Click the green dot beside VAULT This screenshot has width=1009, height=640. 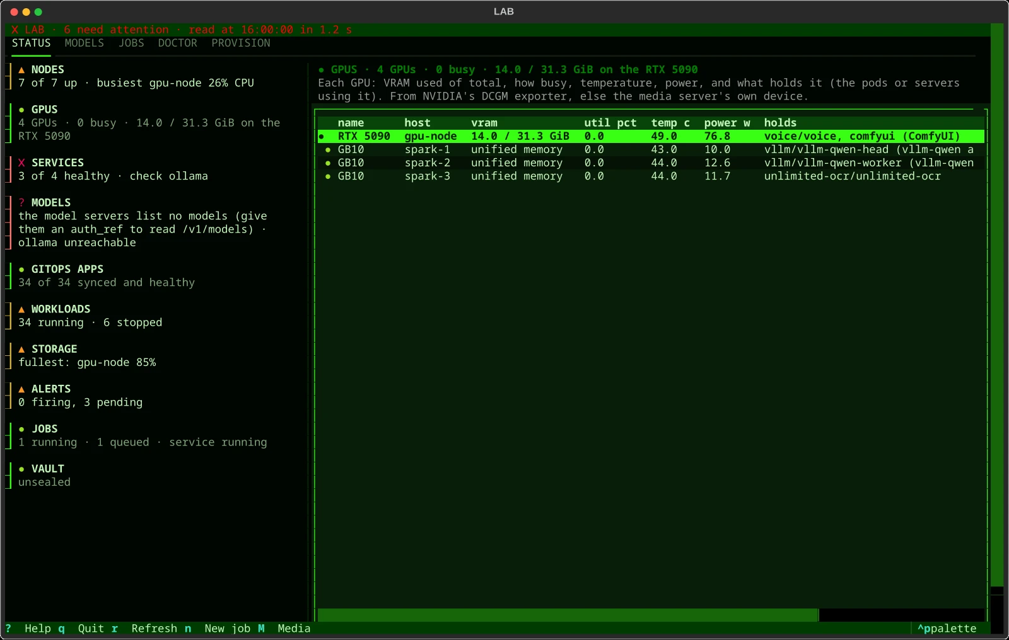tap(21, 469)
